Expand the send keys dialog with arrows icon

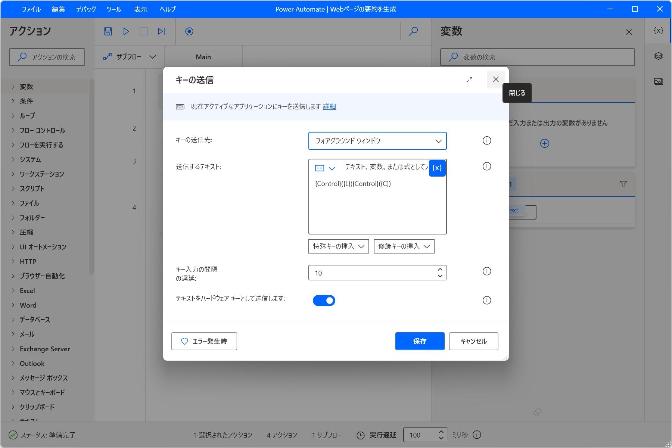tap(469, 80)
